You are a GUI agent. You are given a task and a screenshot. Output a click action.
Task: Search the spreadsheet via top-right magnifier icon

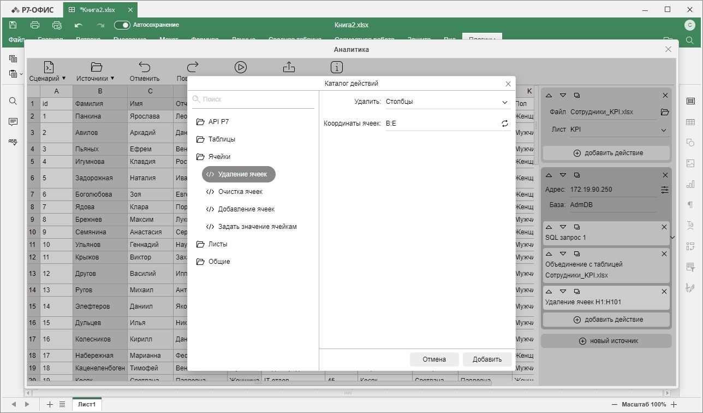689,40
